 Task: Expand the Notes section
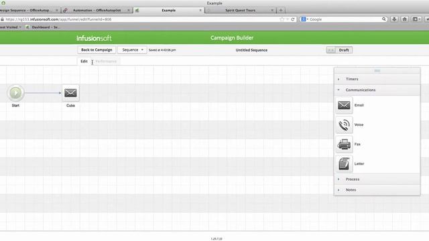pyautogui.click(x=377, y=190)
